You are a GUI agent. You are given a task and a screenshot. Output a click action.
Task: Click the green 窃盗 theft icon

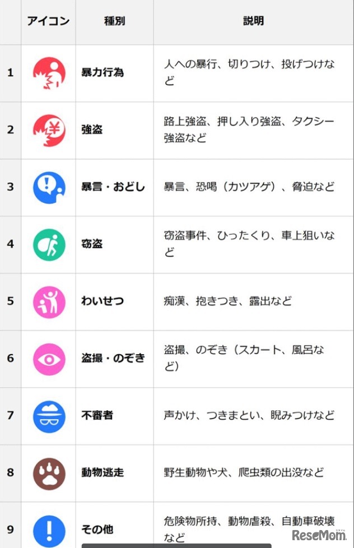[x=49, y=244]
